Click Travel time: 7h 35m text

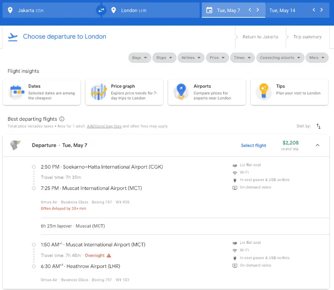61,177
